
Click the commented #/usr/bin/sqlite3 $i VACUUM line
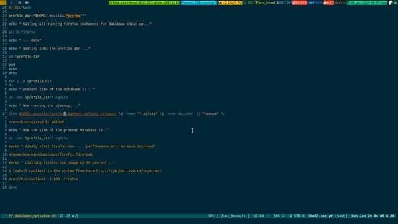point(36,122)
